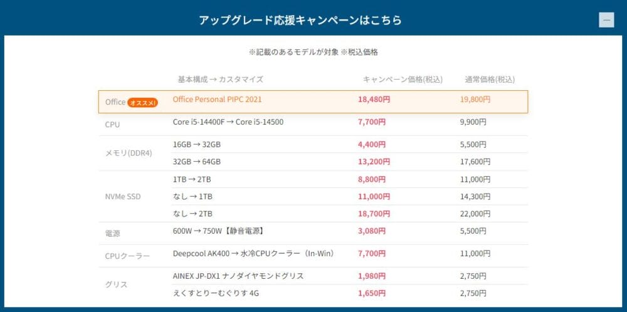Viewport: 627px width, 312px height.
Task: Select the Office Personal PIPC 2021 option
Action: click(x=217, y=100)
